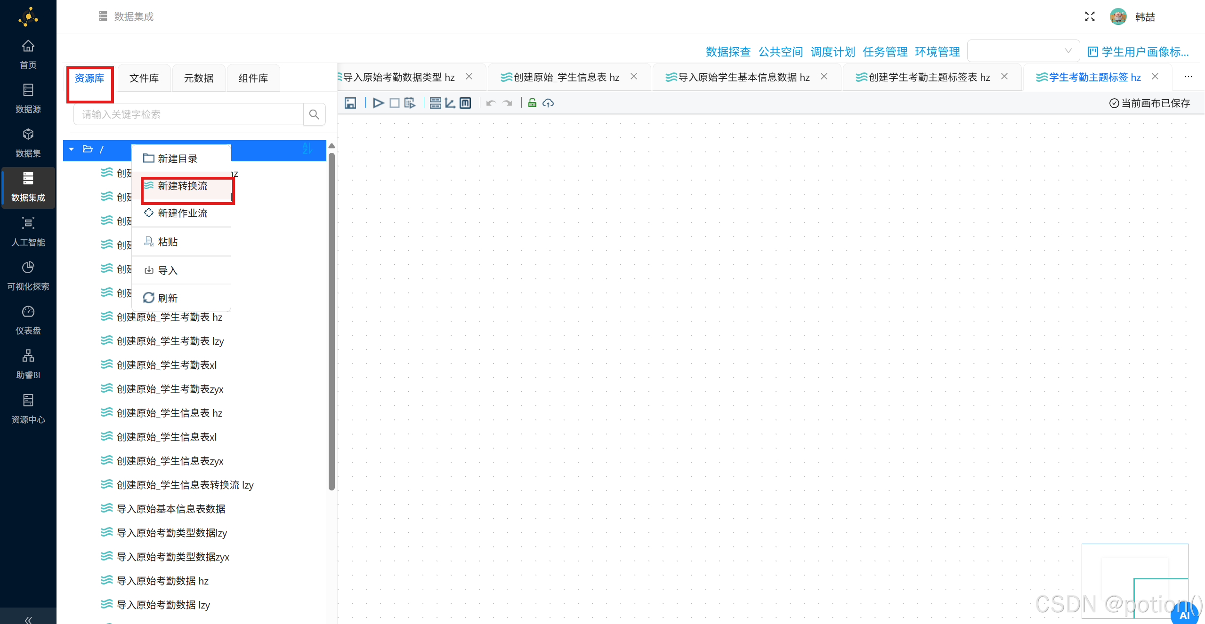This screenshot has width=1205, height=624.
Task: Select 导入 in context menu
Action: pyautogui.click(x=181, y=270)
